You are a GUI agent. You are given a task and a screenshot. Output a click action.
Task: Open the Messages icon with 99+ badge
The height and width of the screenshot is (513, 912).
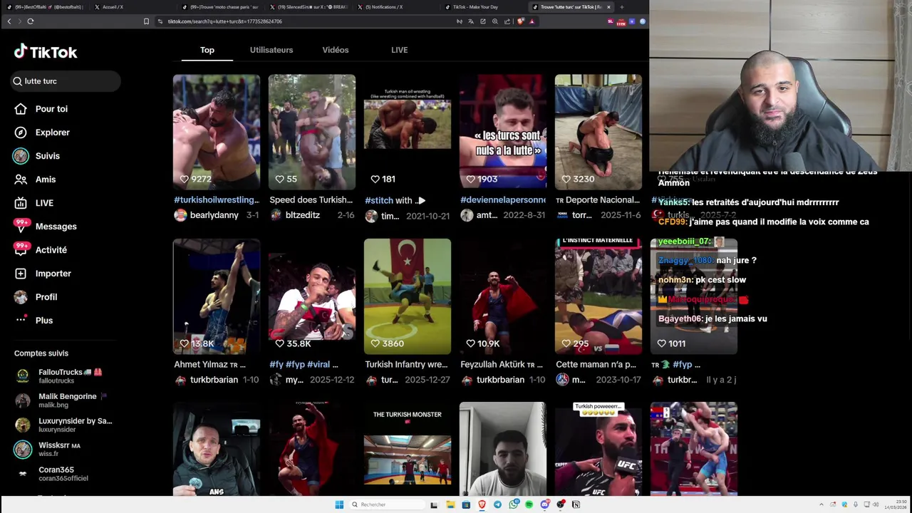click(22, 225)
